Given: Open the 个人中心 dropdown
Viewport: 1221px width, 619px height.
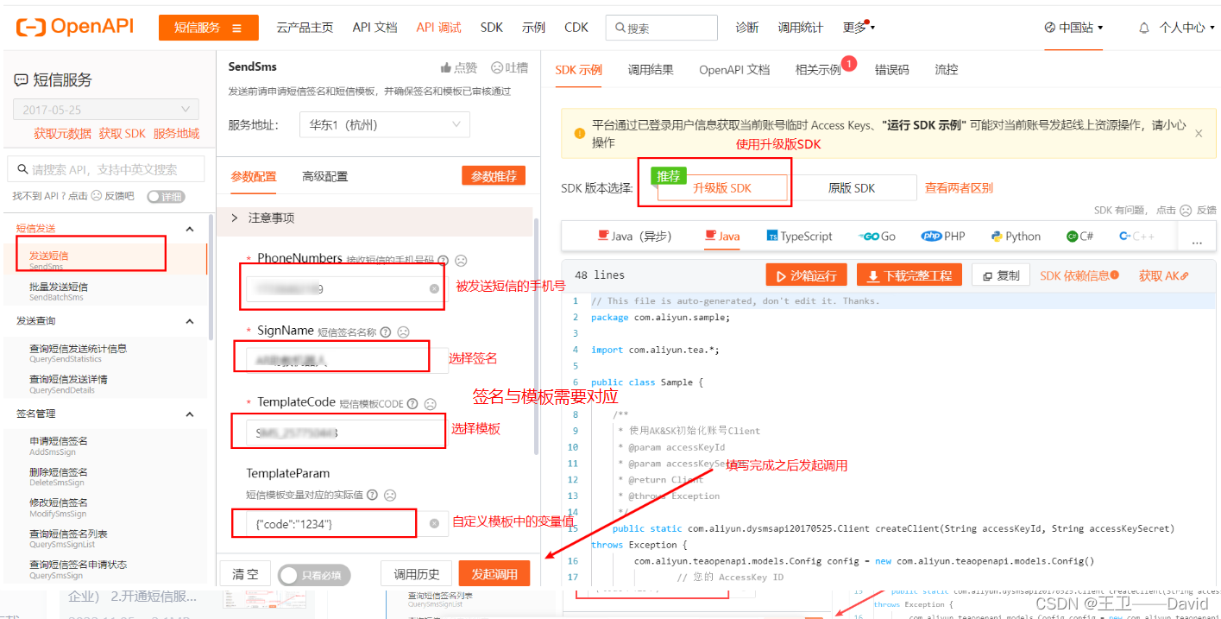Looking at the screenshot, I should point(1187,28).
